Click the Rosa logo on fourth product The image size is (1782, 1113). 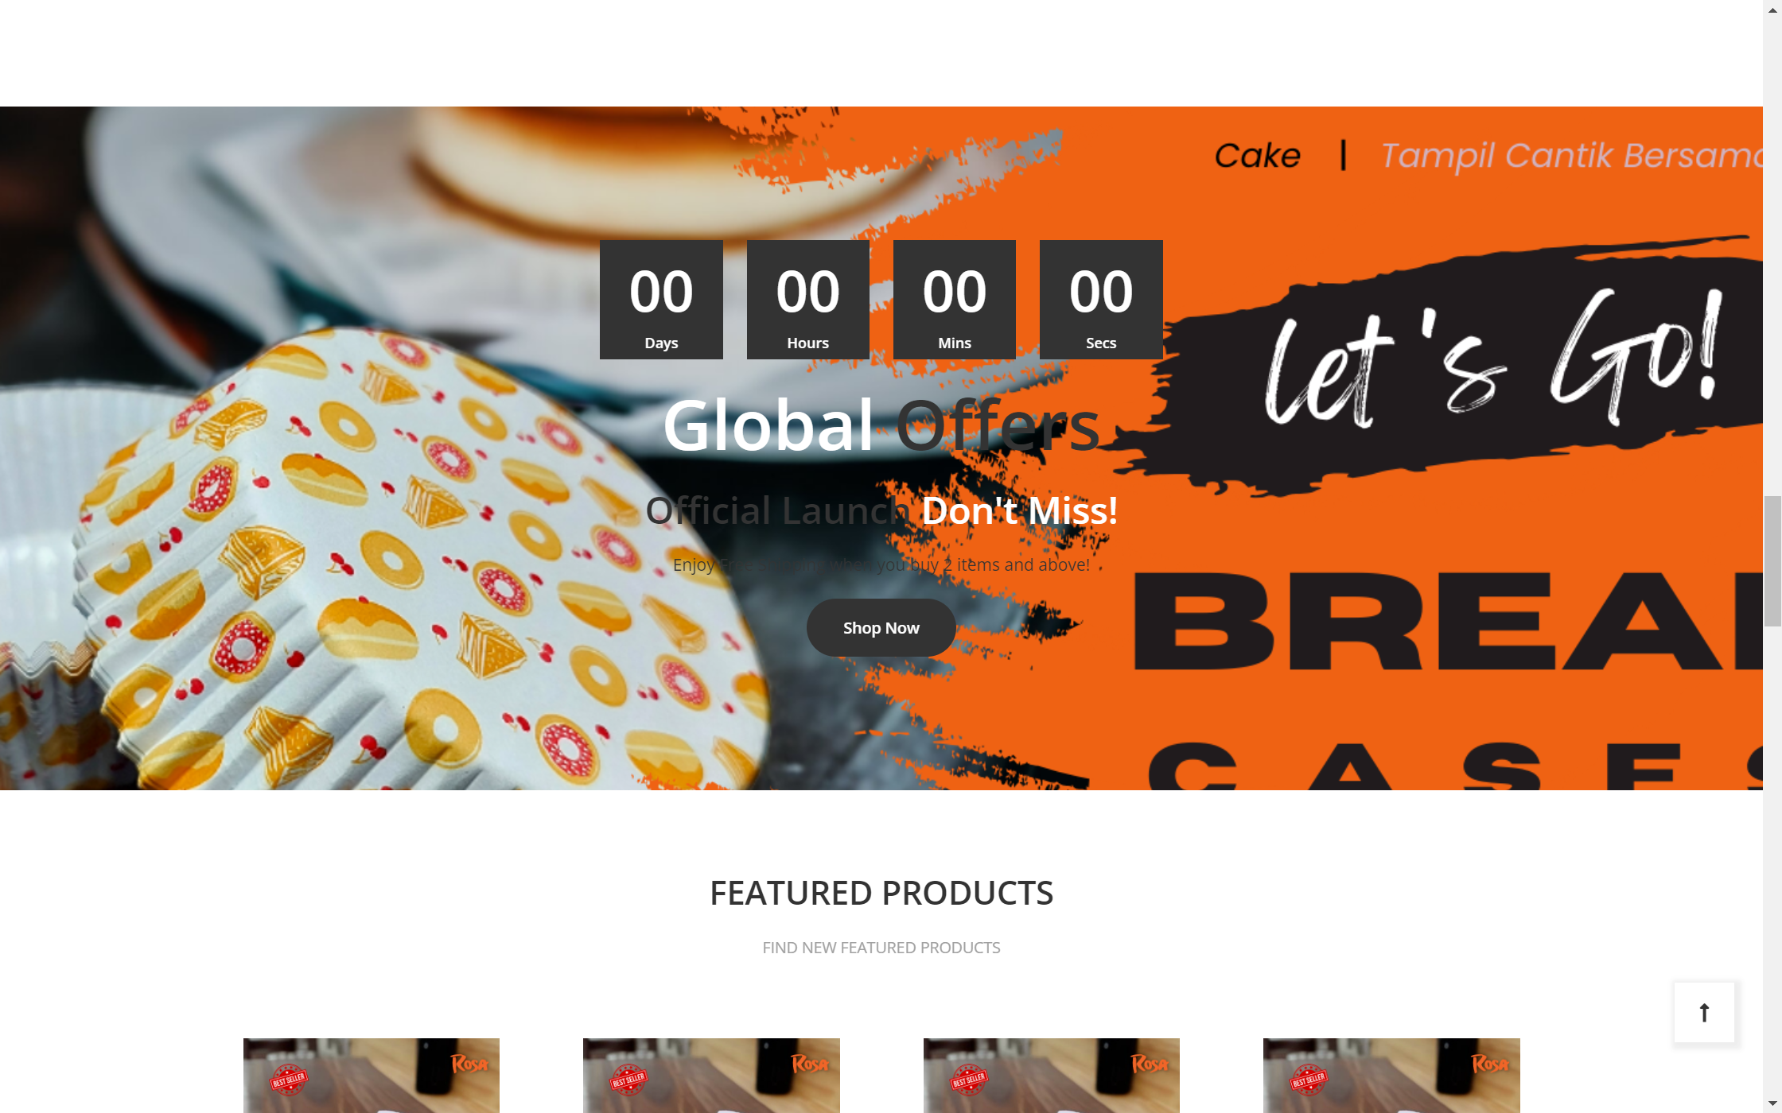click(1489, 1064)
